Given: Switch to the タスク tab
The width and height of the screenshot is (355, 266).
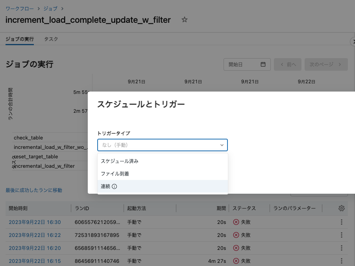Looking at the screenshot, I should coord(52,39).
